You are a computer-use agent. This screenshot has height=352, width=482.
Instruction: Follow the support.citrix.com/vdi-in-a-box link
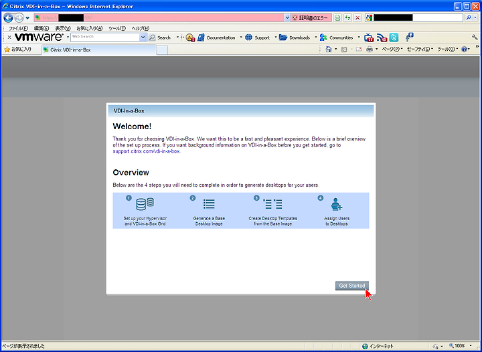pyautogui.click(x=146, y=151)
